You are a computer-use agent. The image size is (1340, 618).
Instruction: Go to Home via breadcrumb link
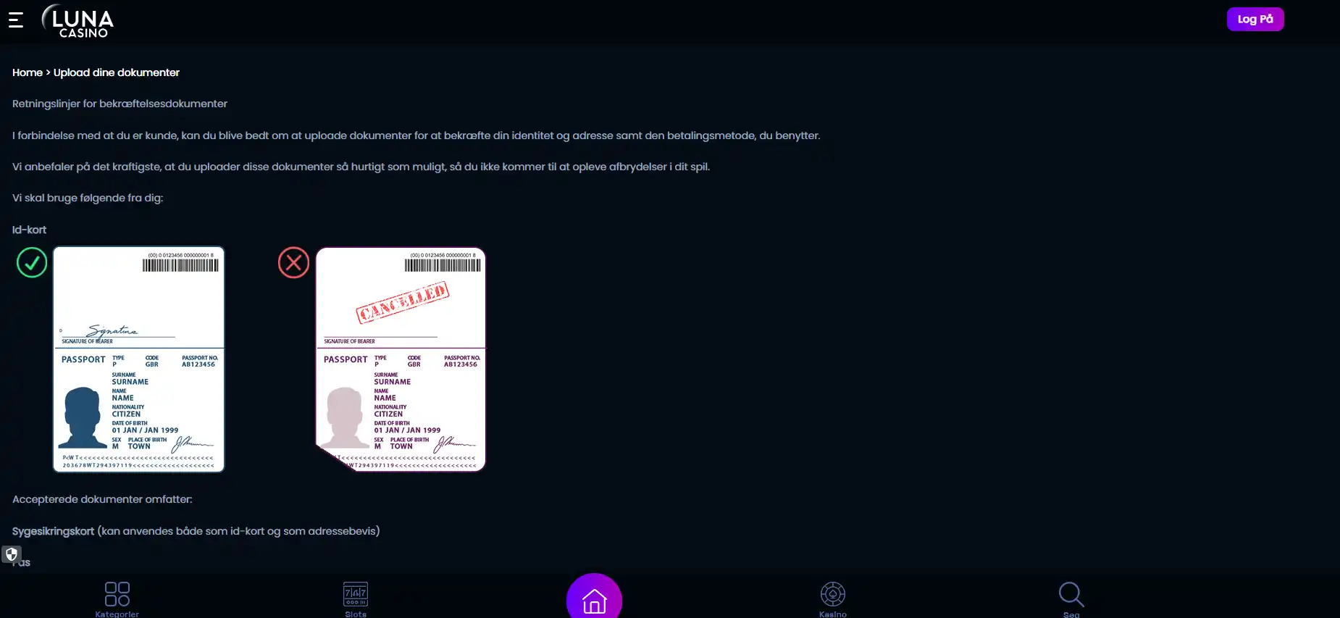click(28, 72)
